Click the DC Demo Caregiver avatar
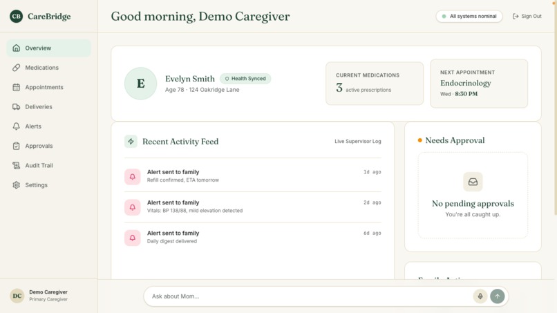Viewport: 557px width, 313px height. point(17,296)
